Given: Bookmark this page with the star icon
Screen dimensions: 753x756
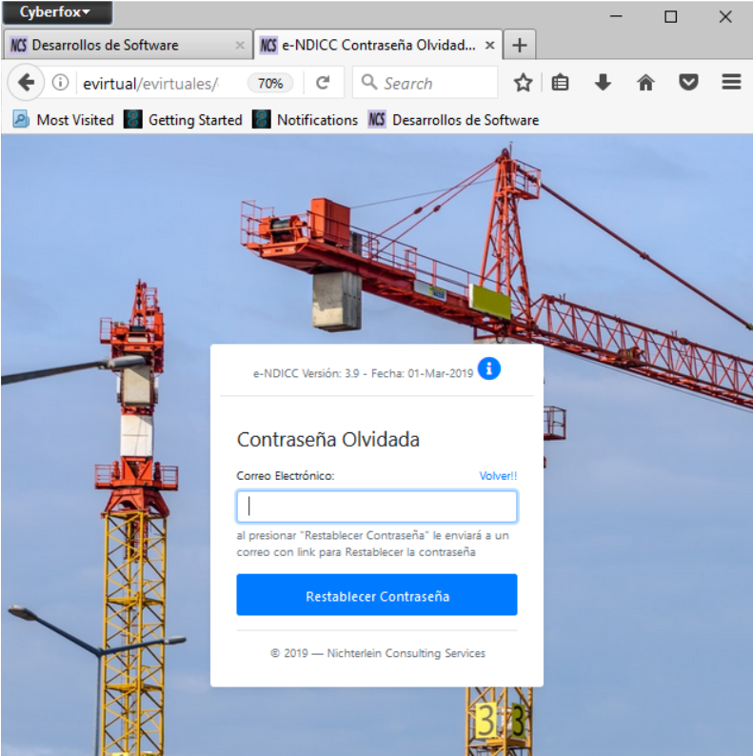Looking at the screenshot, I should (523, 83).
